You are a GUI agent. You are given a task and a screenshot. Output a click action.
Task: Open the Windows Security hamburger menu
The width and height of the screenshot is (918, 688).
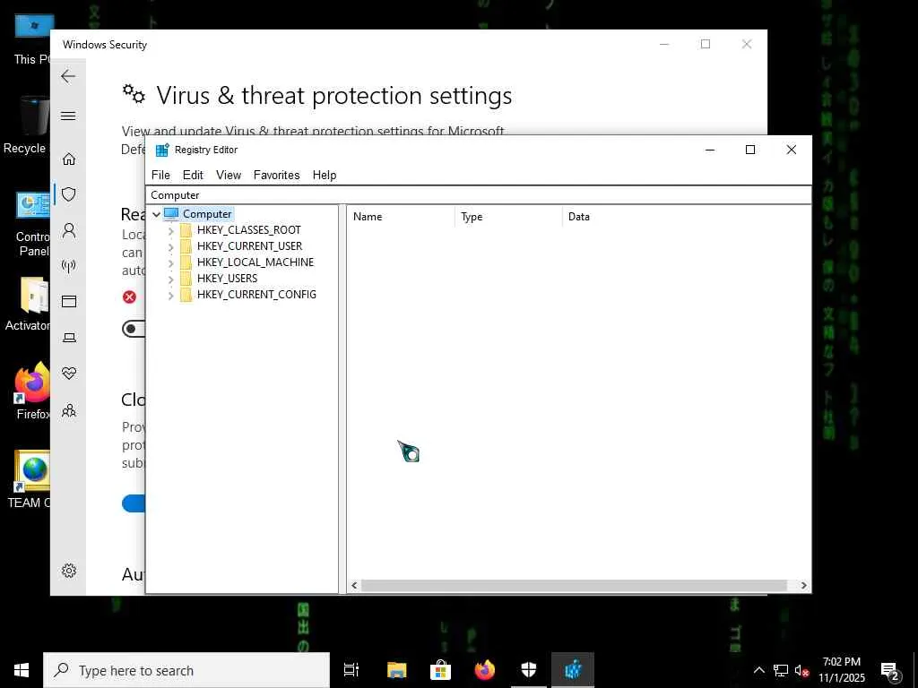pyautogui.click(x=68, y=116)
